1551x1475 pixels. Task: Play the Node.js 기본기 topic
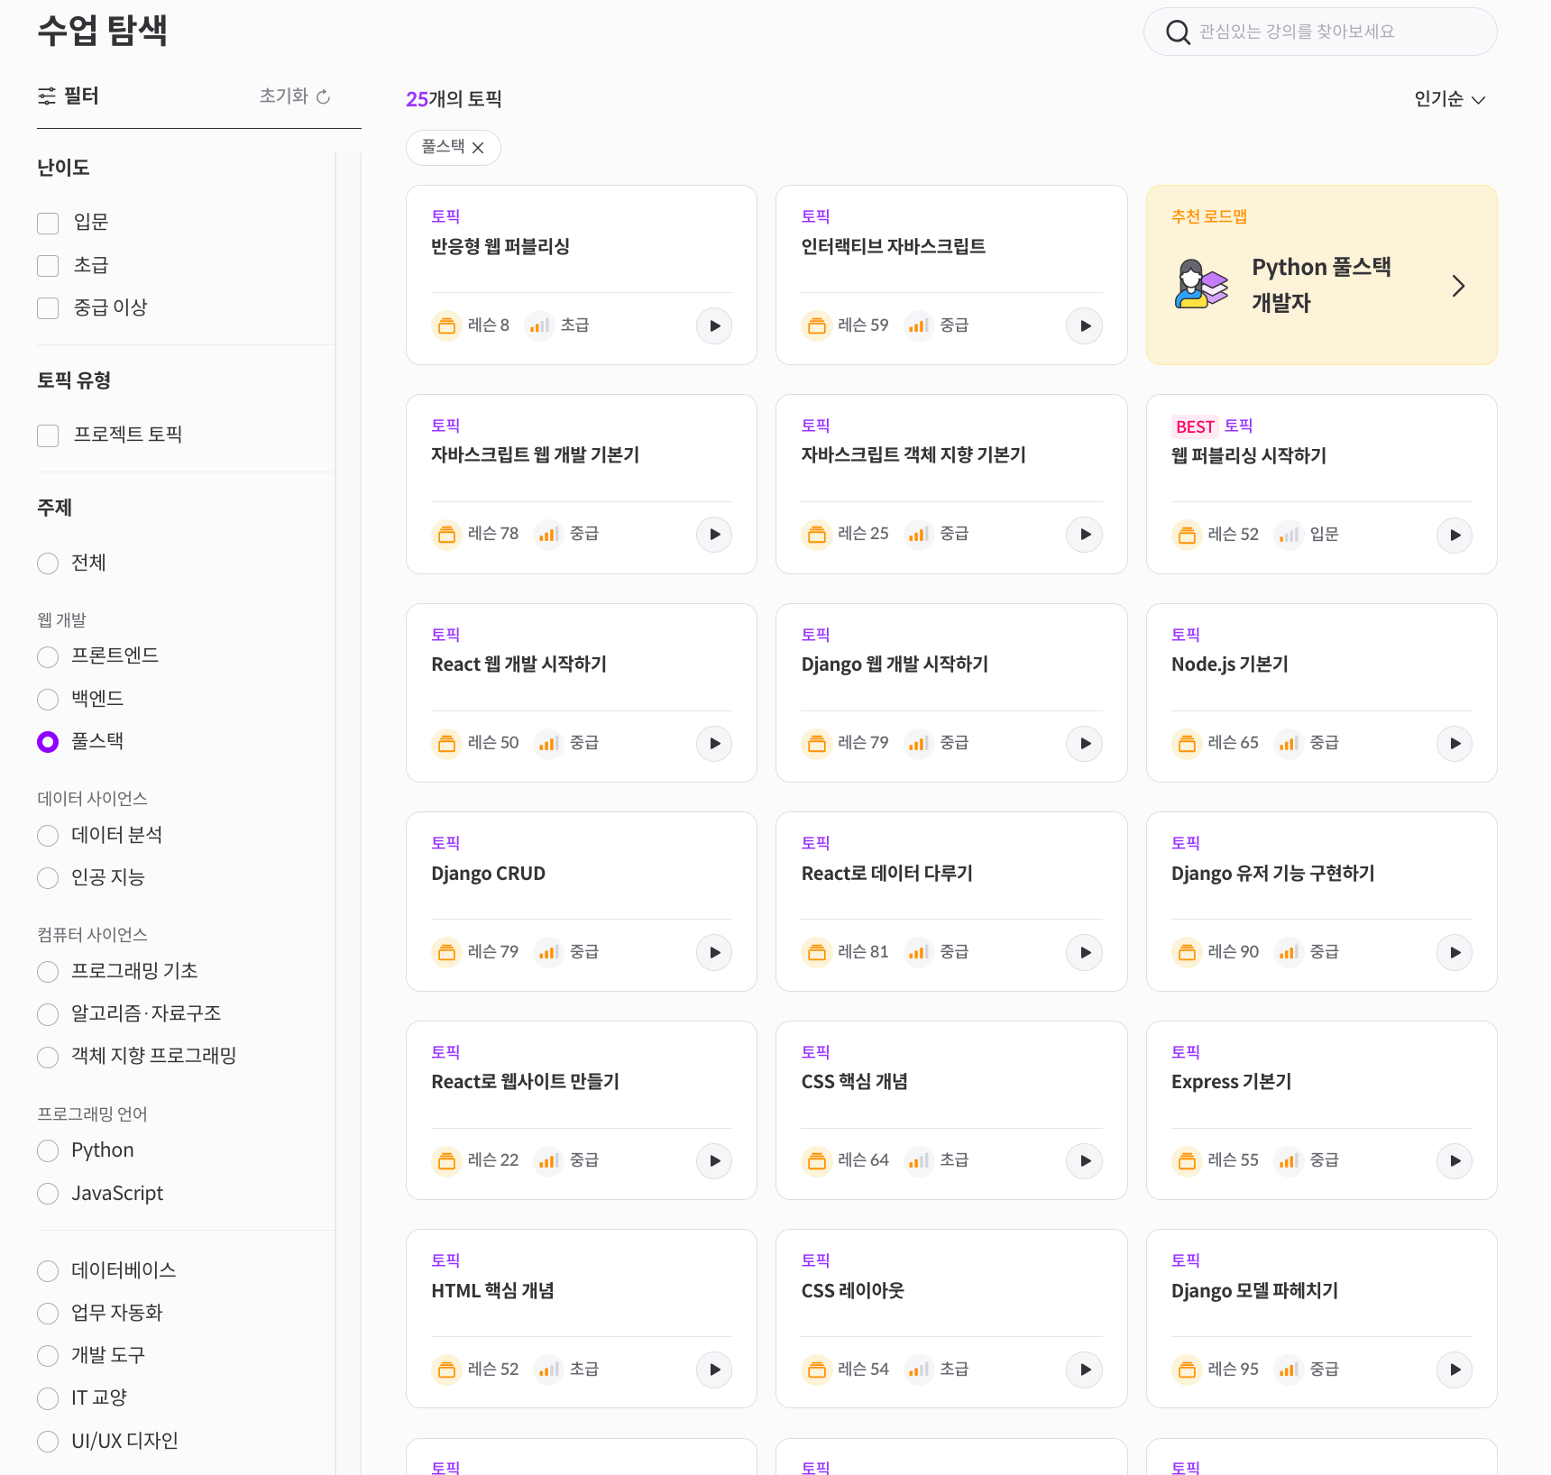[x=1455, y=744]
